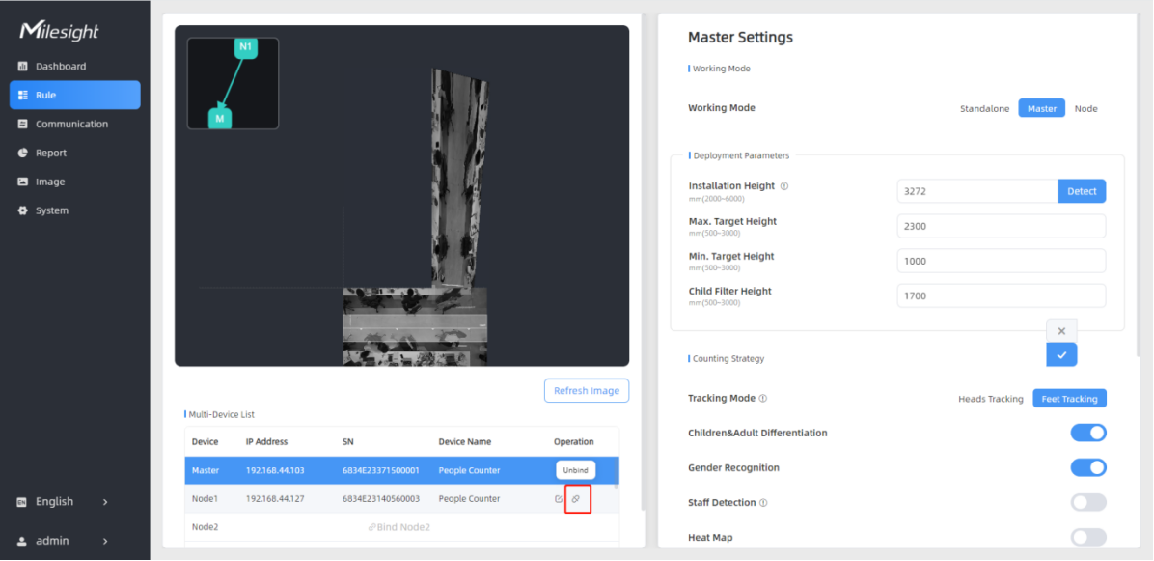Click the Staff Detection info icon
This screenshot has height=561, width=1154.
763,503
